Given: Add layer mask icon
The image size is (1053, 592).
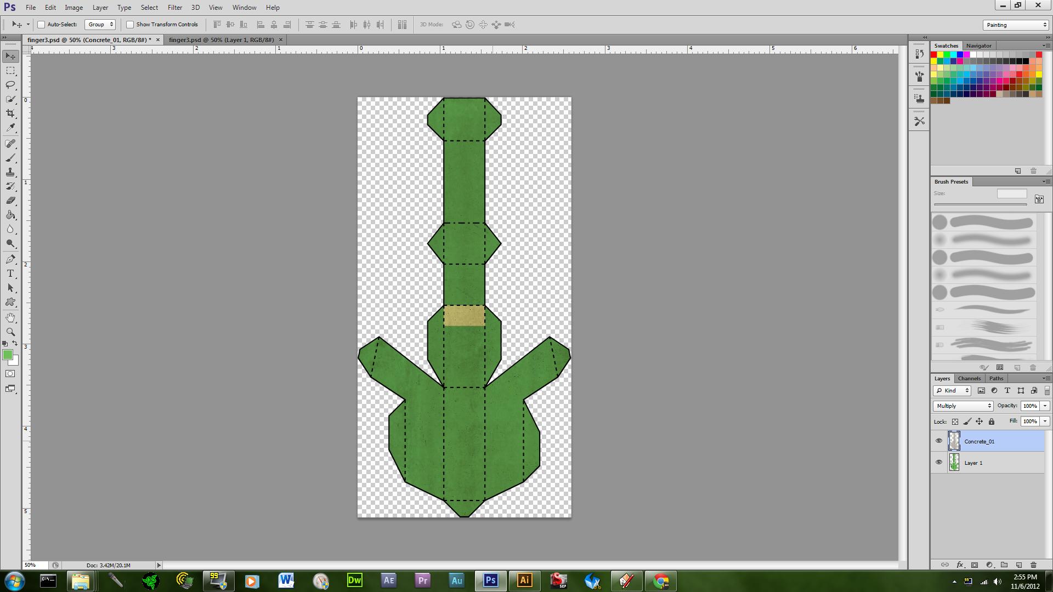Looking at the screenshot, I should [x=975, y=565].
